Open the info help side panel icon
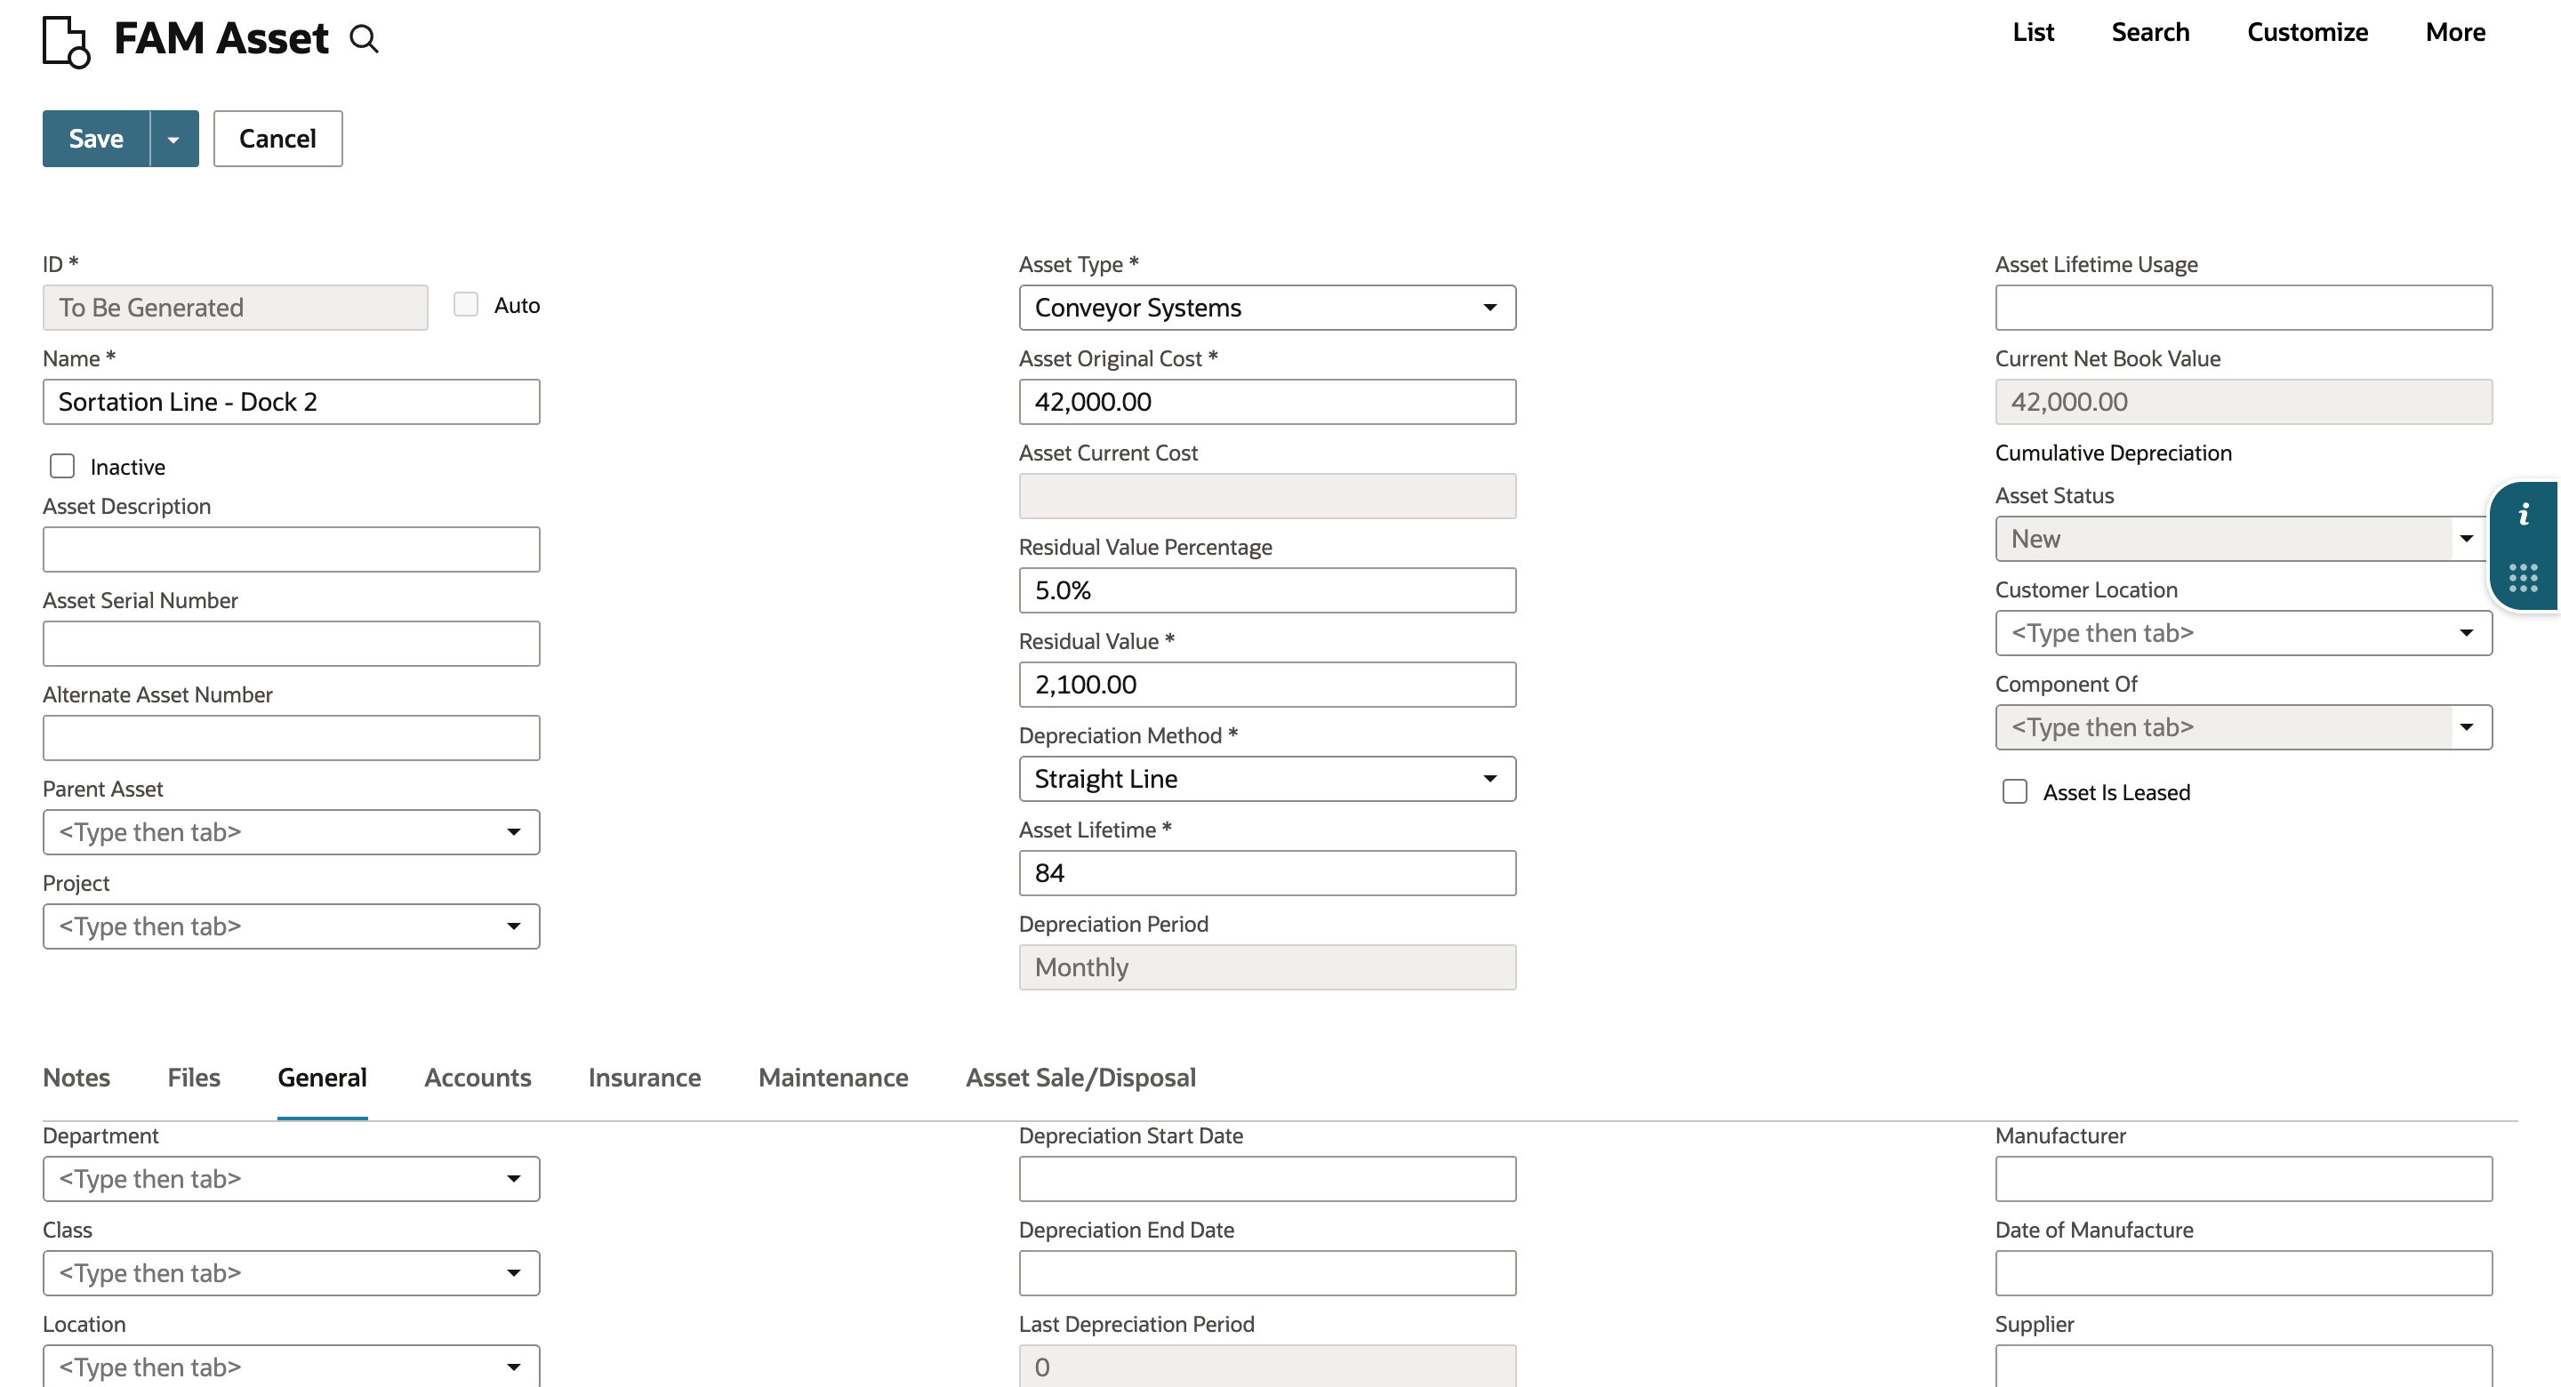2561x1387 pixels. point(2524,514)
